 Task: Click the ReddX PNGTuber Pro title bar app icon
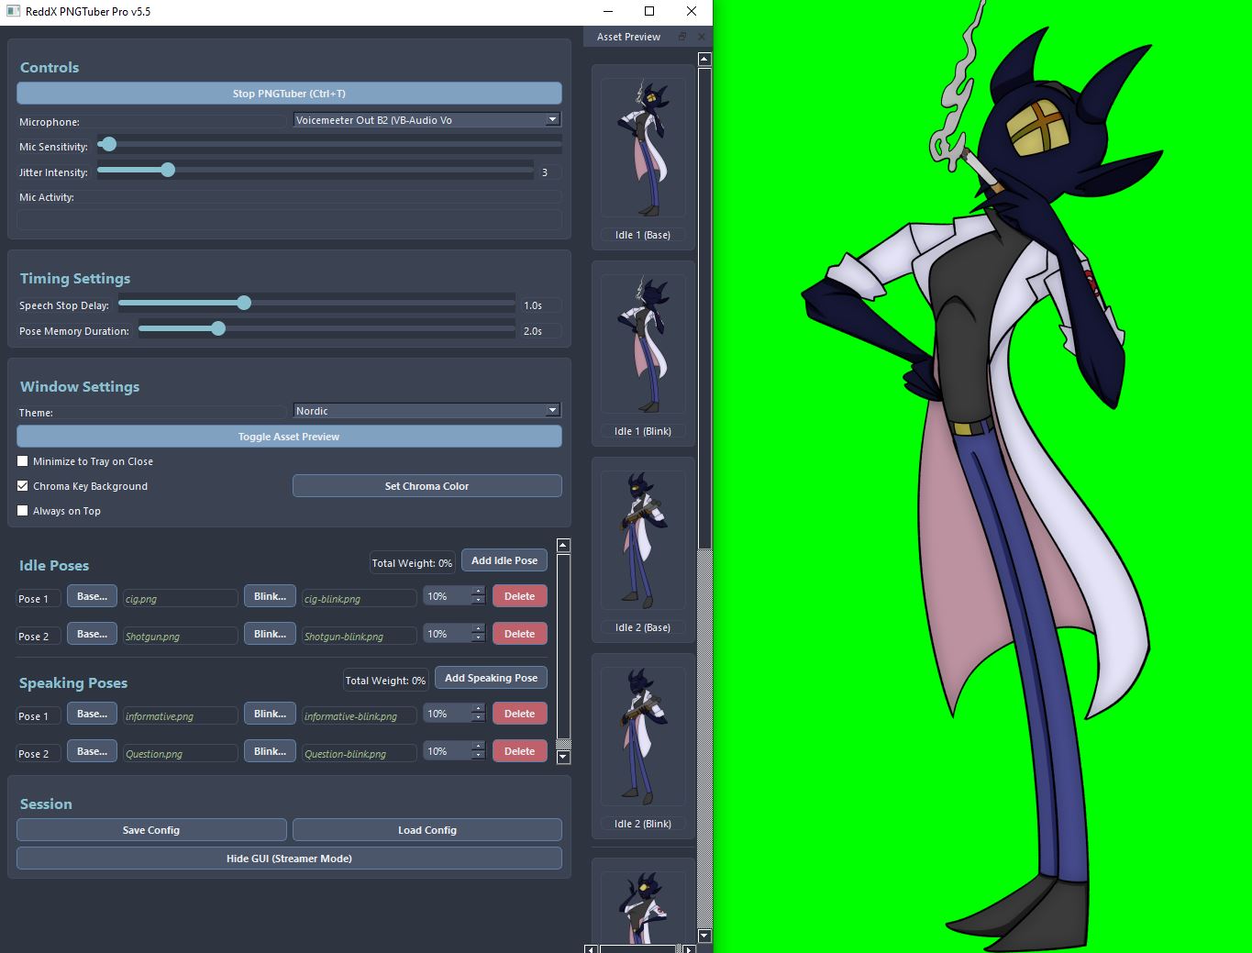[13, 12]
